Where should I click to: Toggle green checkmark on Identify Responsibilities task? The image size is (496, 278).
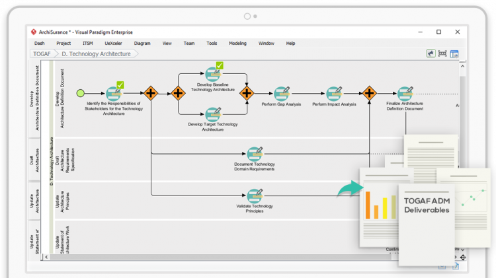120,85
